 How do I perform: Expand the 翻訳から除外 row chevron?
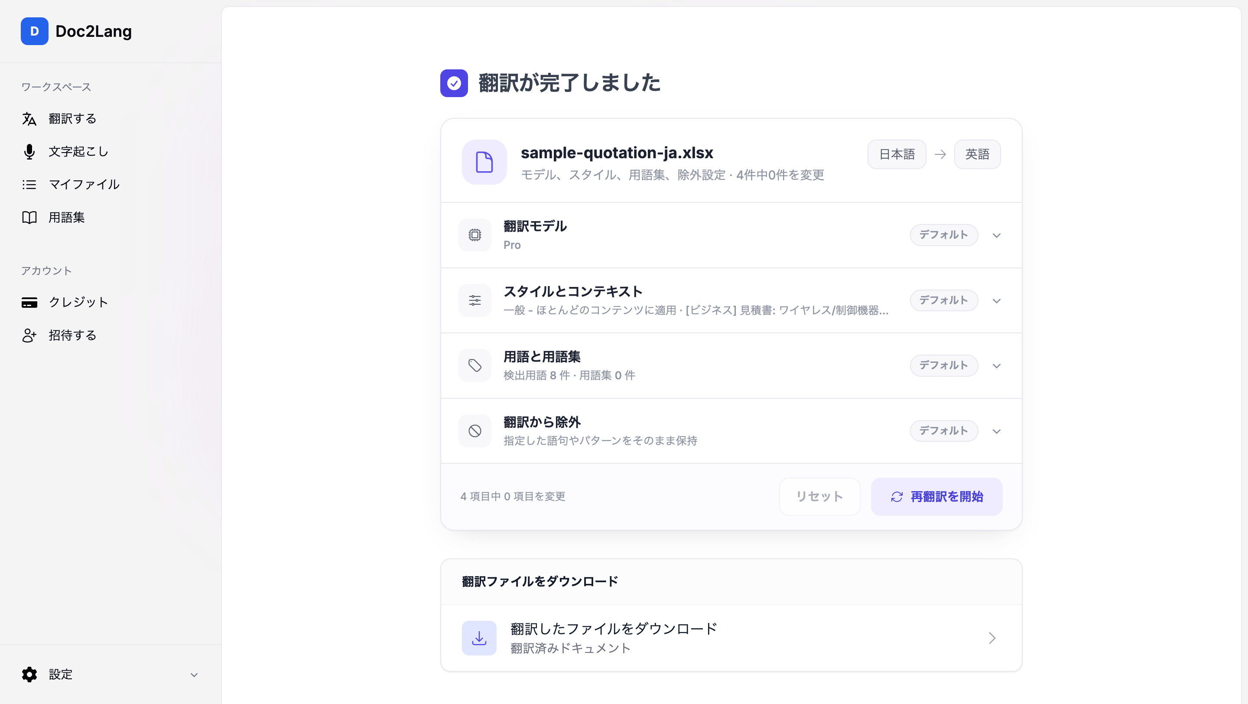tap(997, 431)
